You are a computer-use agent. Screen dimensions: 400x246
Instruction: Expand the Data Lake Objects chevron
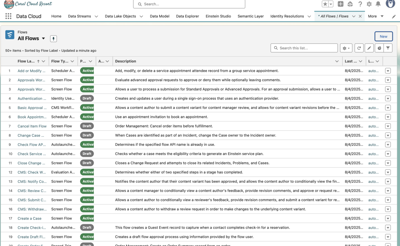[x=141, y=16]
